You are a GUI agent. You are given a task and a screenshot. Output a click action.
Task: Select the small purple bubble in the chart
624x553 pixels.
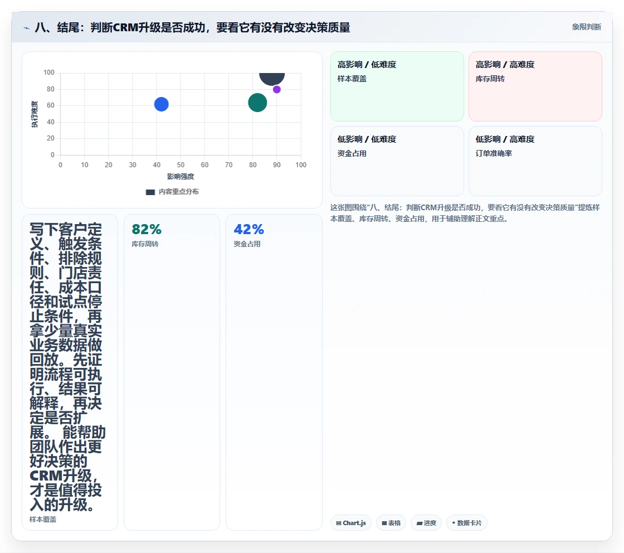click(x=276, y=90)
